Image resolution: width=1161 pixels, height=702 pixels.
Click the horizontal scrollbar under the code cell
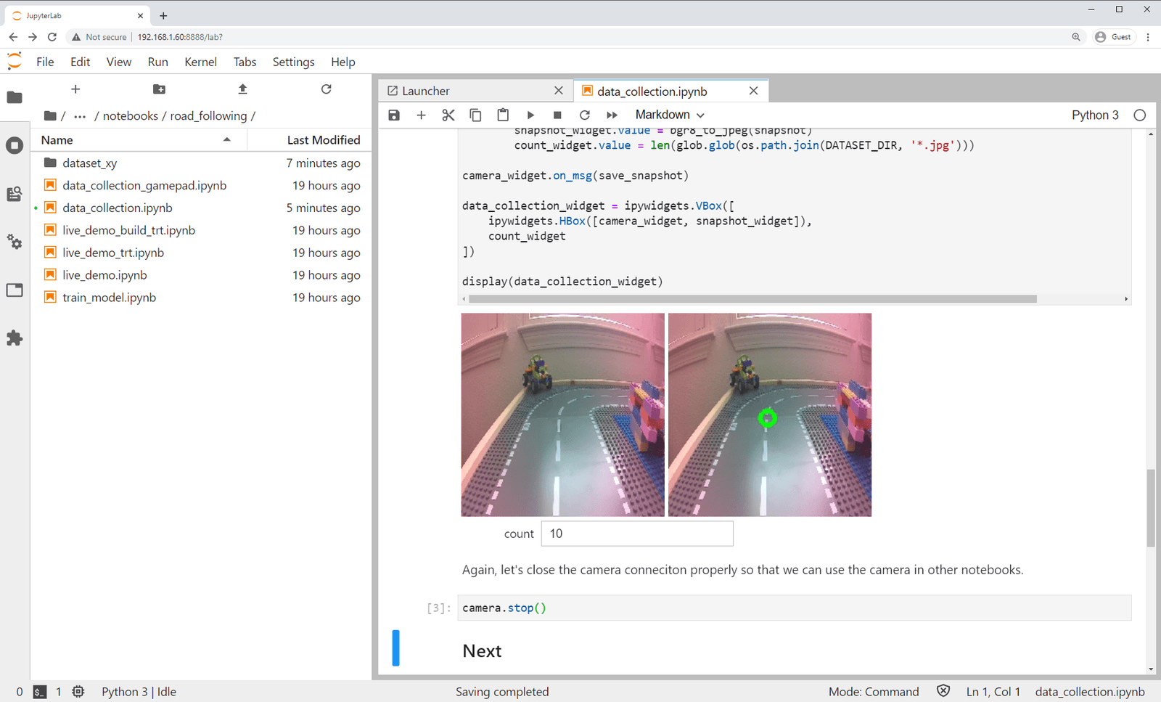click(x=752, y=299)
